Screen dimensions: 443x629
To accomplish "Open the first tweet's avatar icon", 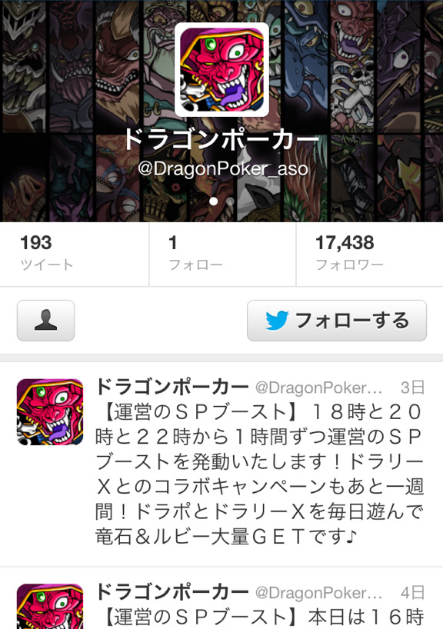I will [50, 412].
